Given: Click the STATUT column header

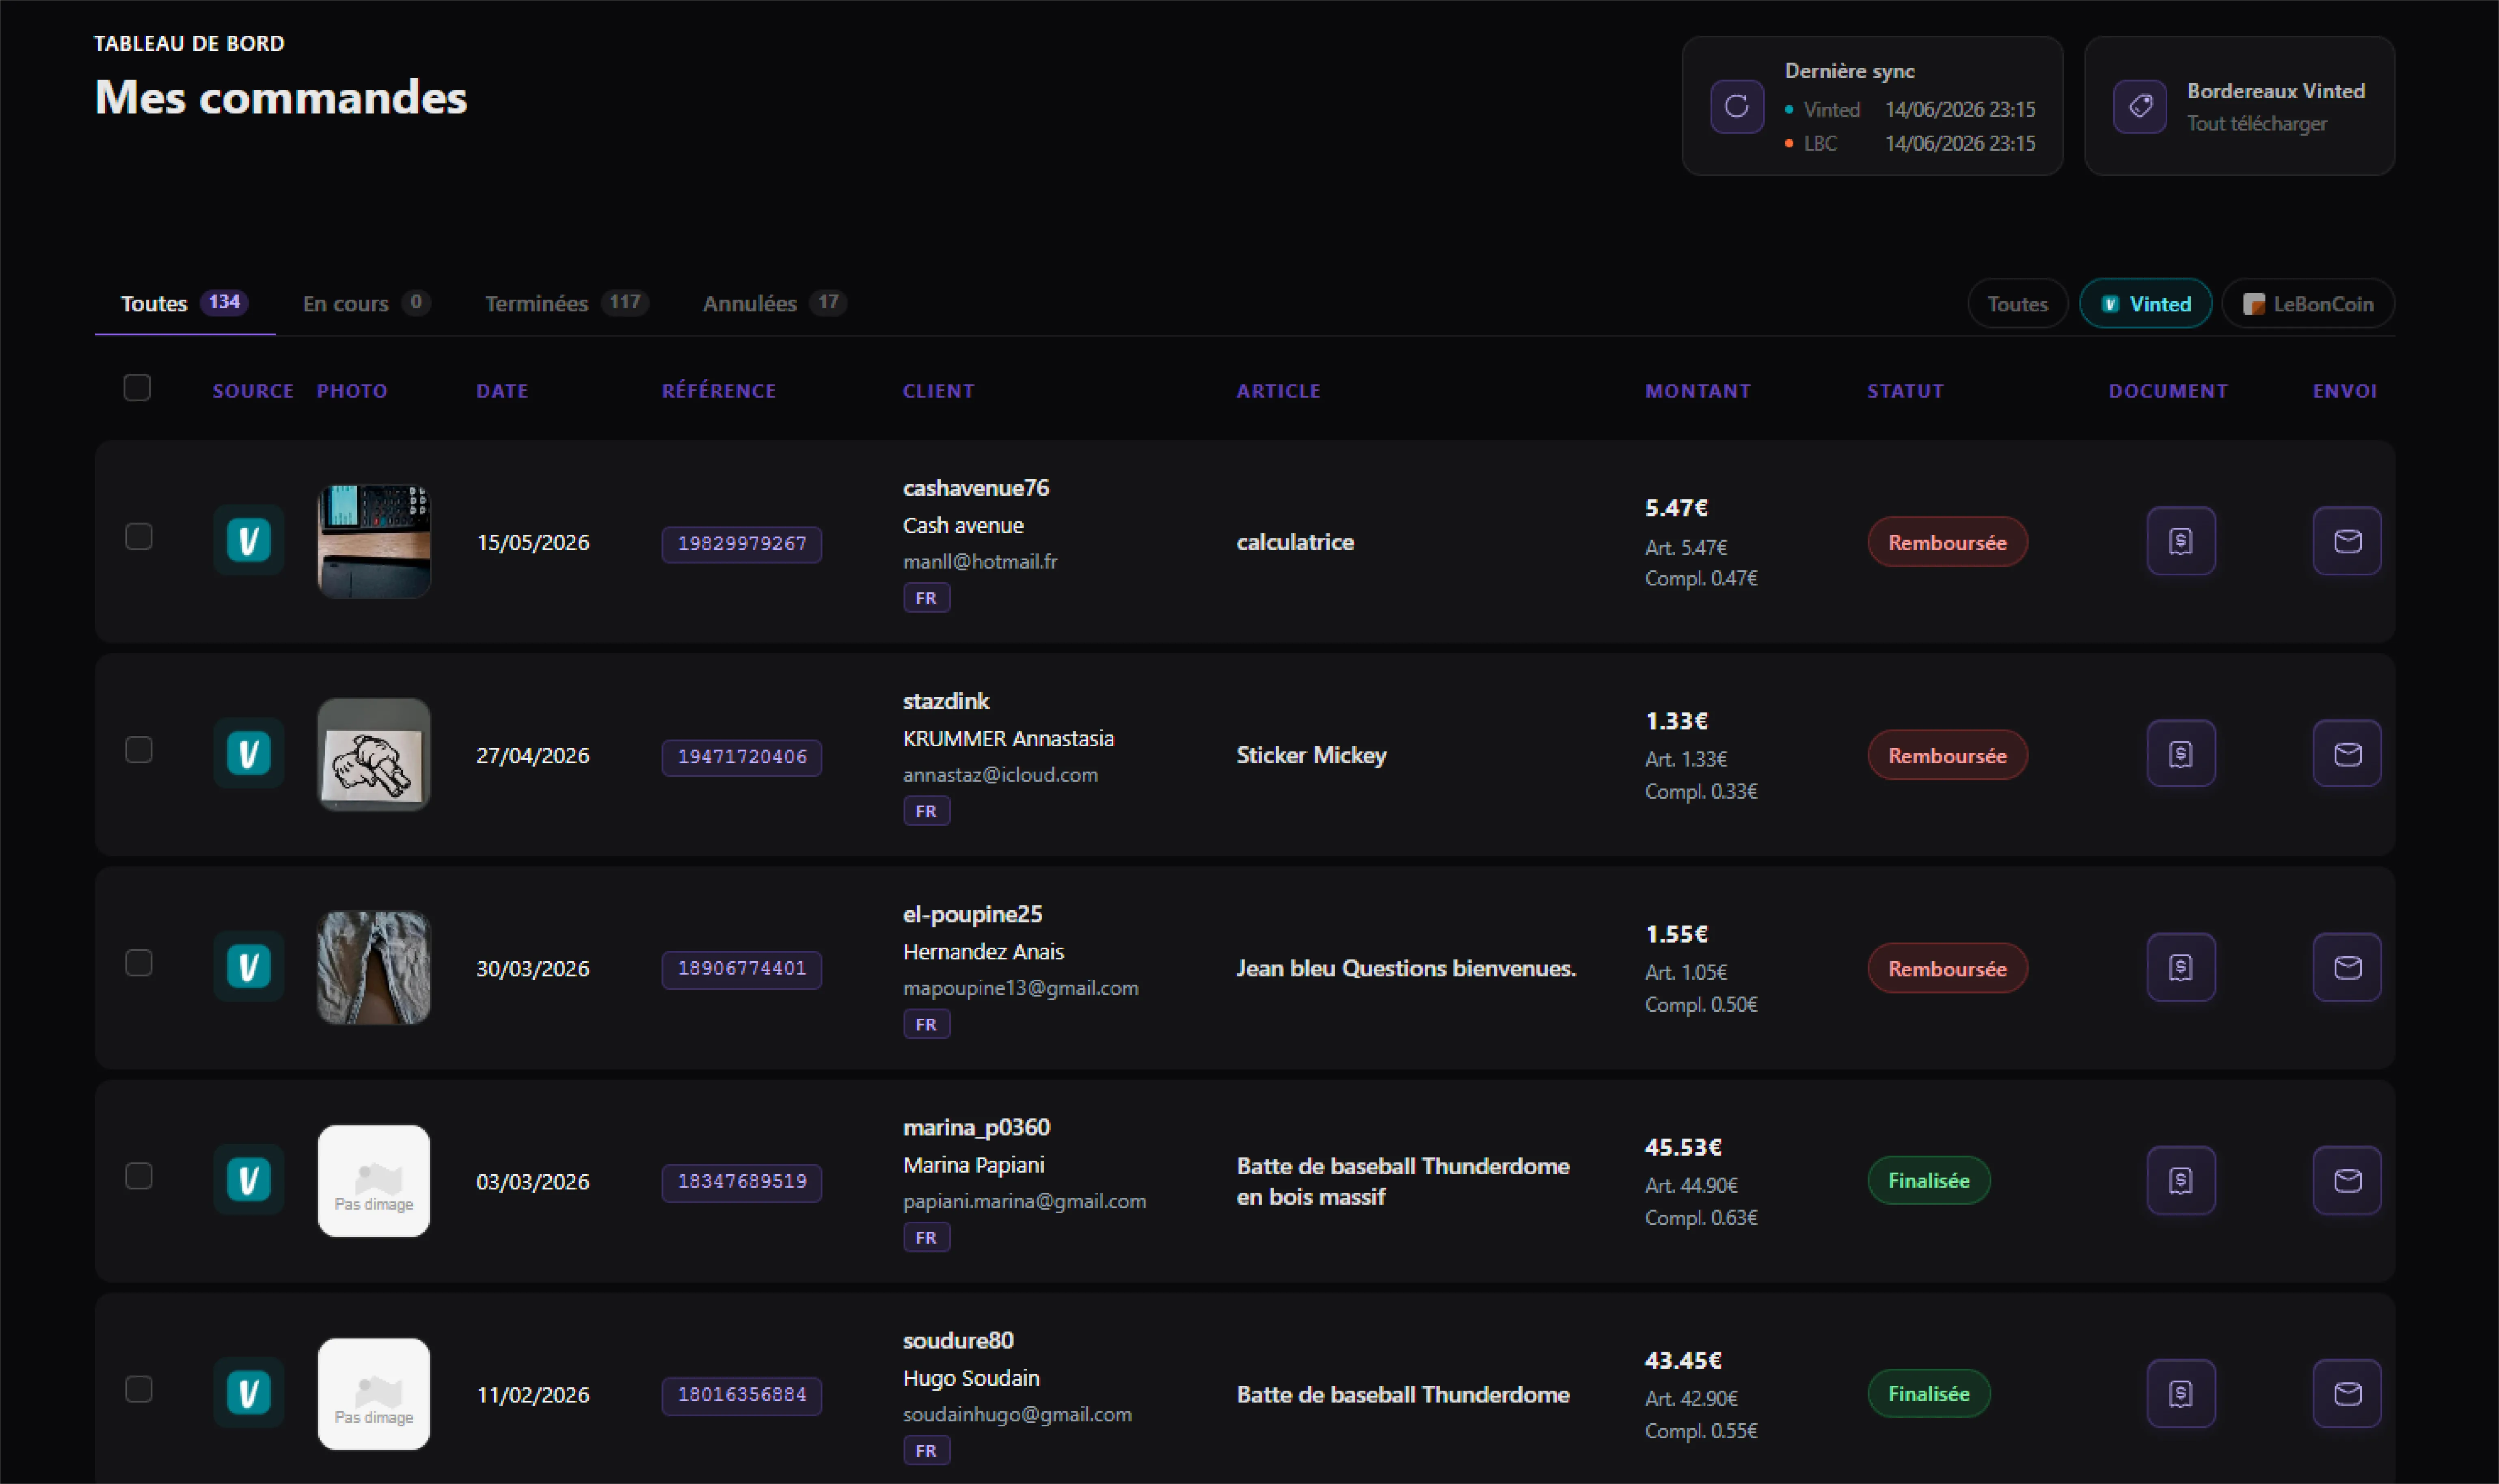Looking at the screenshot, I should tap(1905, 391).
